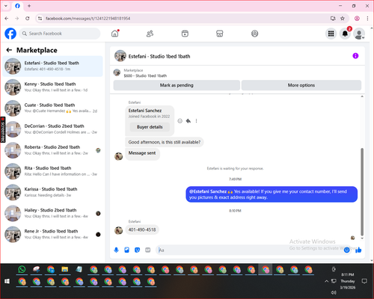374x299 pixels.
Task: Open the Menu grid icon
Action: point(331,34)
